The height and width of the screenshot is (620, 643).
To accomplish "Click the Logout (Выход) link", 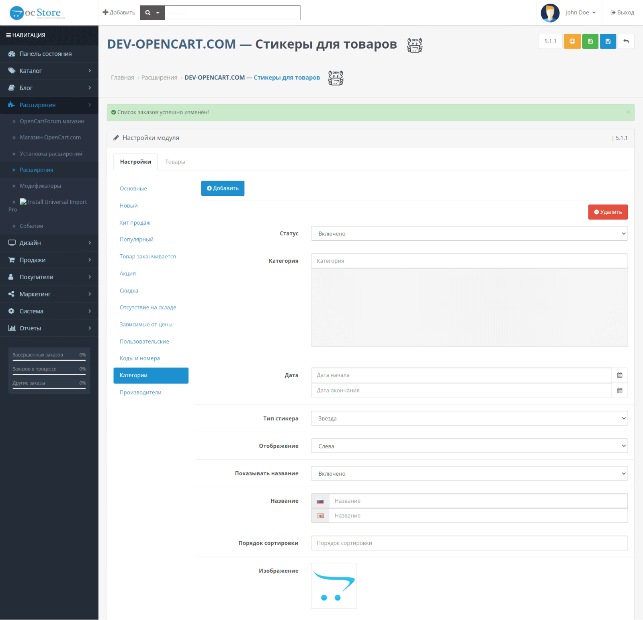I will [x=622, y=13].
